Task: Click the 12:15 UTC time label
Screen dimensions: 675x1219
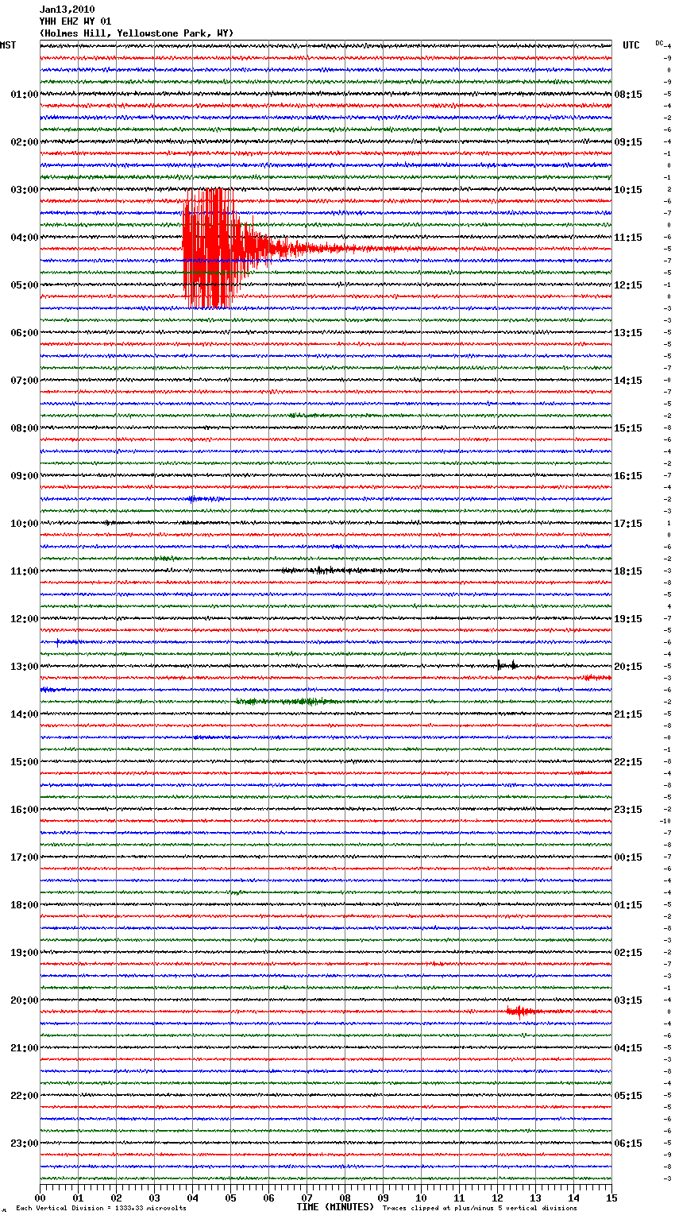Action: tap(628, 285)
